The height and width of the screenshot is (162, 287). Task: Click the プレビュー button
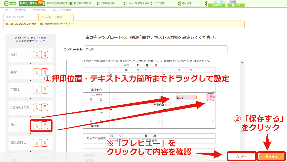pos(242,157)
